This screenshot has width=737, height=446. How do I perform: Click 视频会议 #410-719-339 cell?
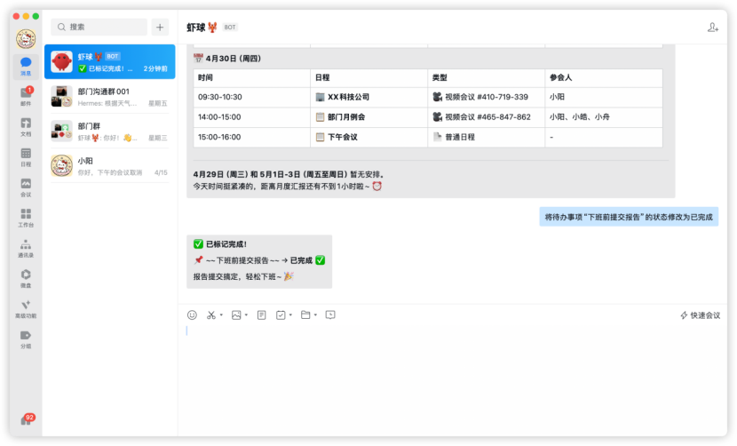(x=486, y=97)
